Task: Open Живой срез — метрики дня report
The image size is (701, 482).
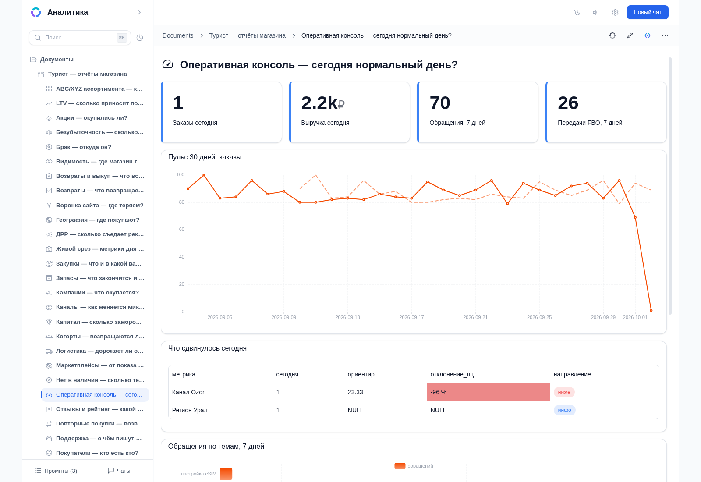Action: 96,249
